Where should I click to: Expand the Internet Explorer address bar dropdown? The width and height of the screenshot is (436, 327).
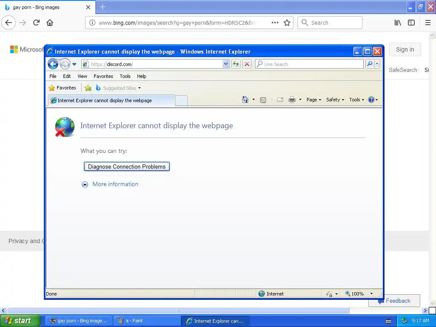coord(226,64)
